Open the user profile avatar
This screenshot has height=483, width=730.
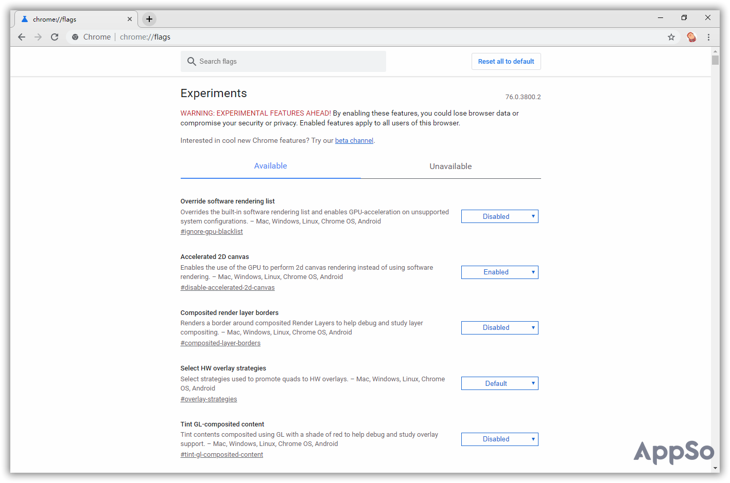[691, 37]
